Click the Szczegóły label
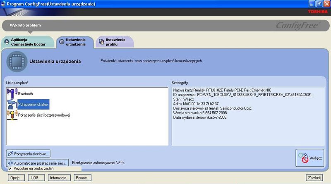Image resolution: width=331 pixels, height=184 pixels. click(180, 83)
